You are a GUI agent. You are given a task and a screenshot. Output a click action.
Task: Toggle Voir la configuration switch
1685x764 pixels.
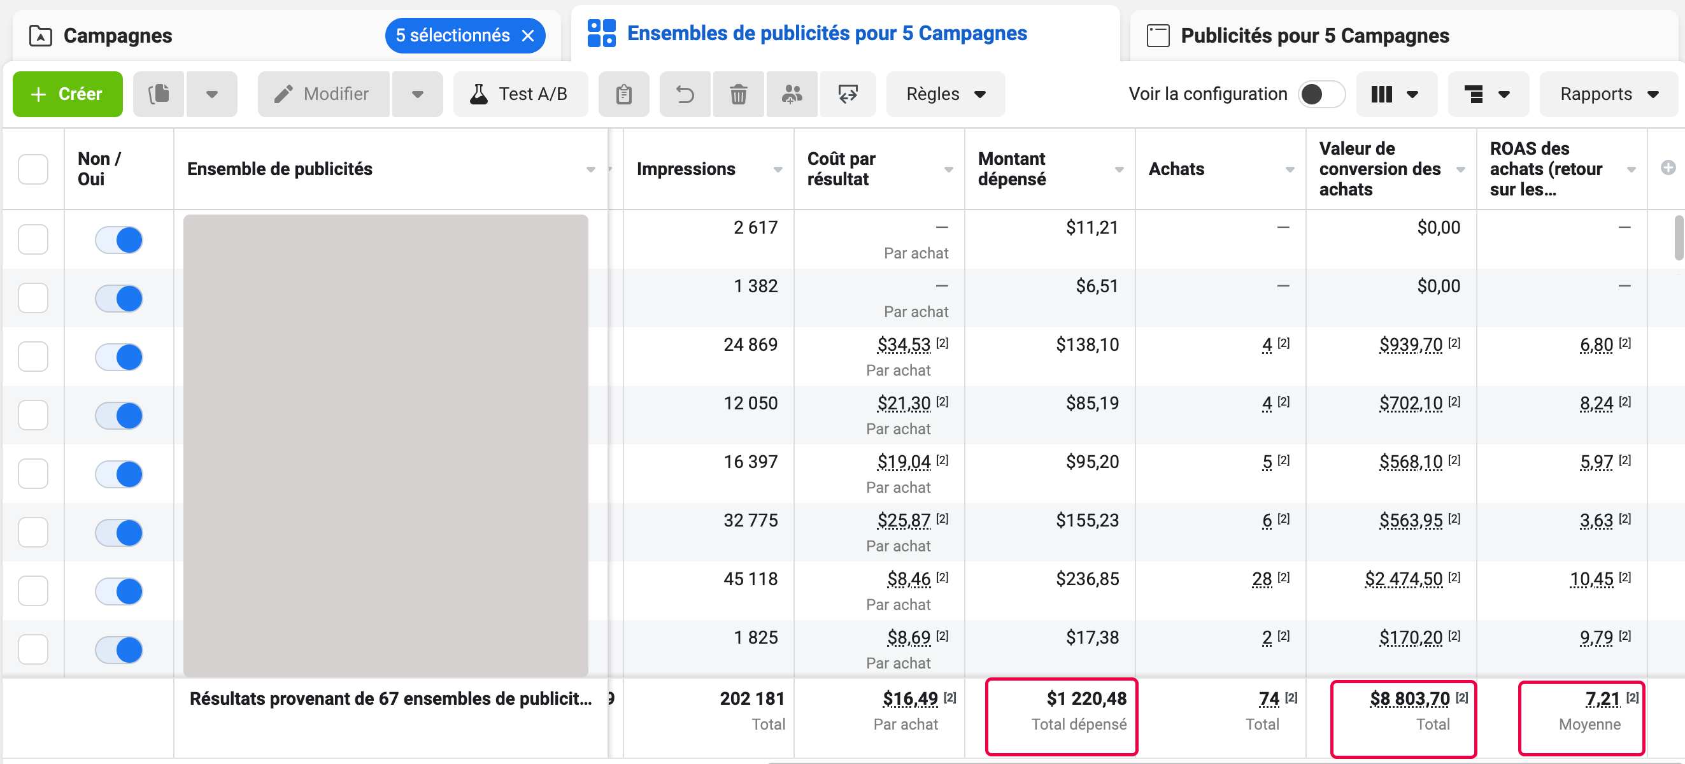point(1321,94)
